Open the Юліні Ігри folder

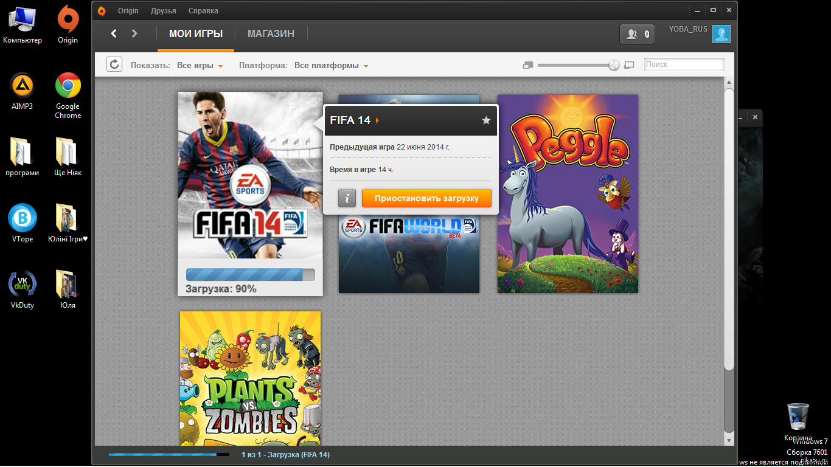(x=68, y=224)
